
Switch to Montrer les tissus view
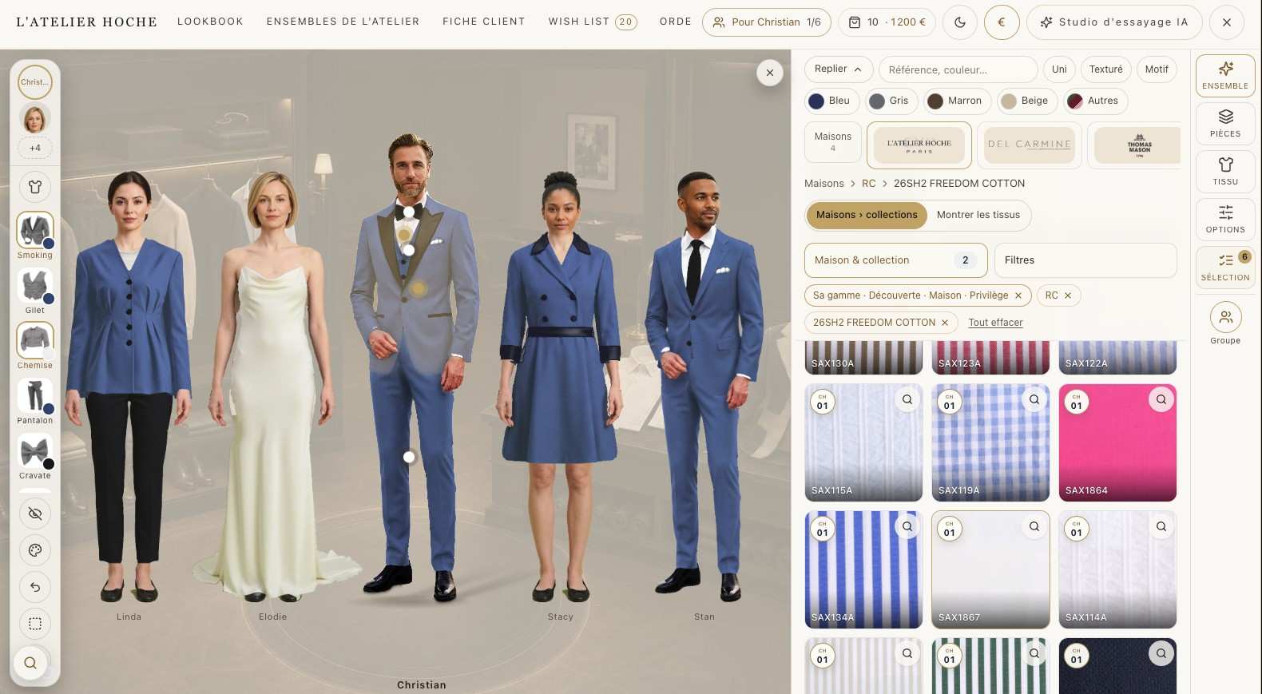tap(978, 215)
